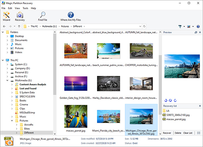Rotate preview image counterclockwise
Screen dimensions: 203x147
pyautogui.click(x=165, y=101)
